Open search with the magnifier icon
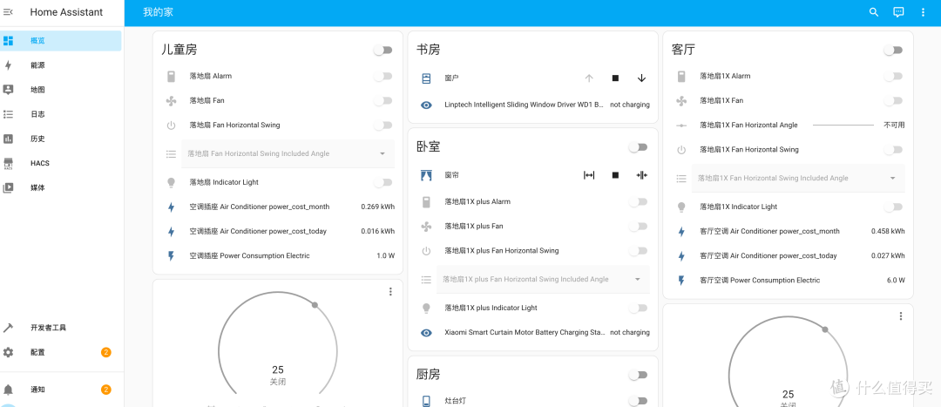This screenshot has width=941, height=407. point(874,12)
